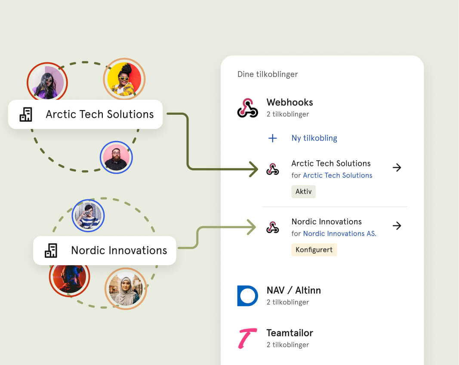459x365 pixels.
Task: Click building icon on Nordic Innovations card
Action: pyautogui.click(x=51, y=251)
